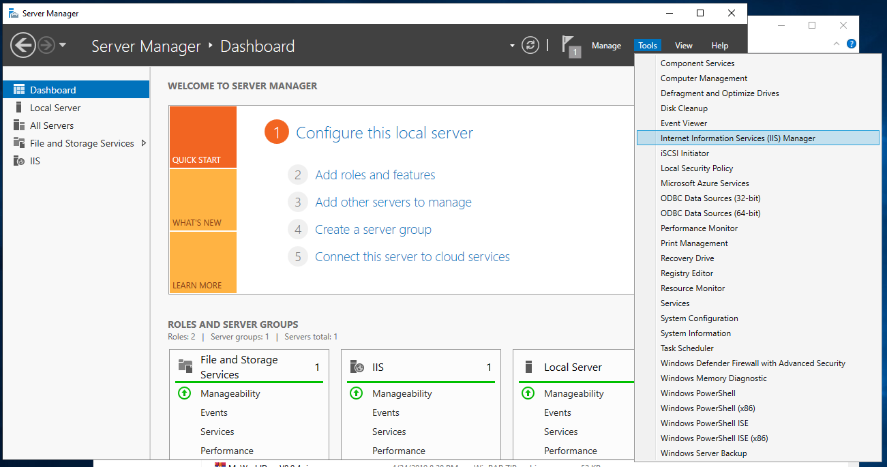Image resolution: width=887 pixels, height=467 pixels.
Task: Open the dropdown arrow beside the refresh icon
Action: [512, 46]
